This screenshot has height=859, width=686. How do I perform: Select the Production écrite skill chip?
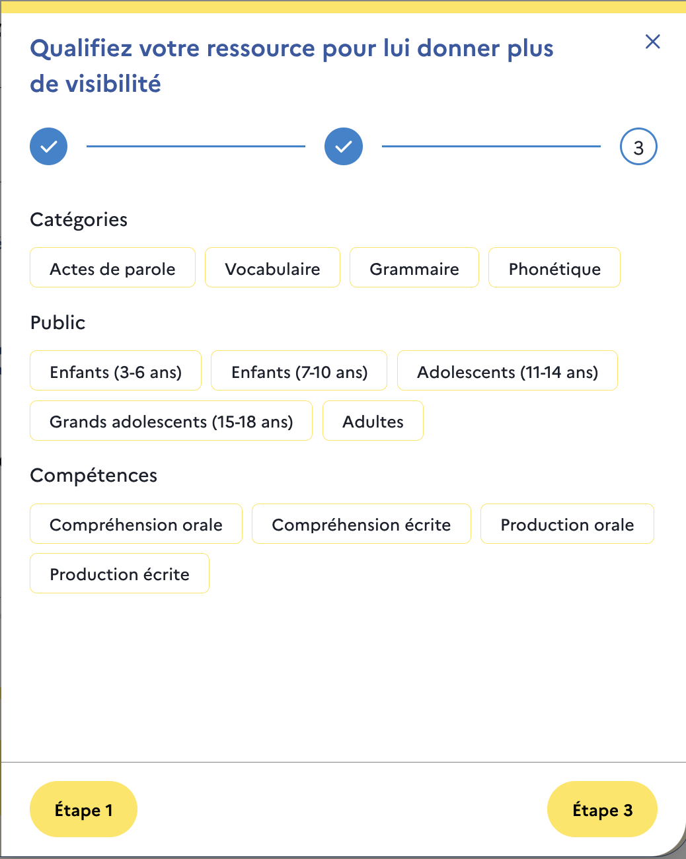119,573
